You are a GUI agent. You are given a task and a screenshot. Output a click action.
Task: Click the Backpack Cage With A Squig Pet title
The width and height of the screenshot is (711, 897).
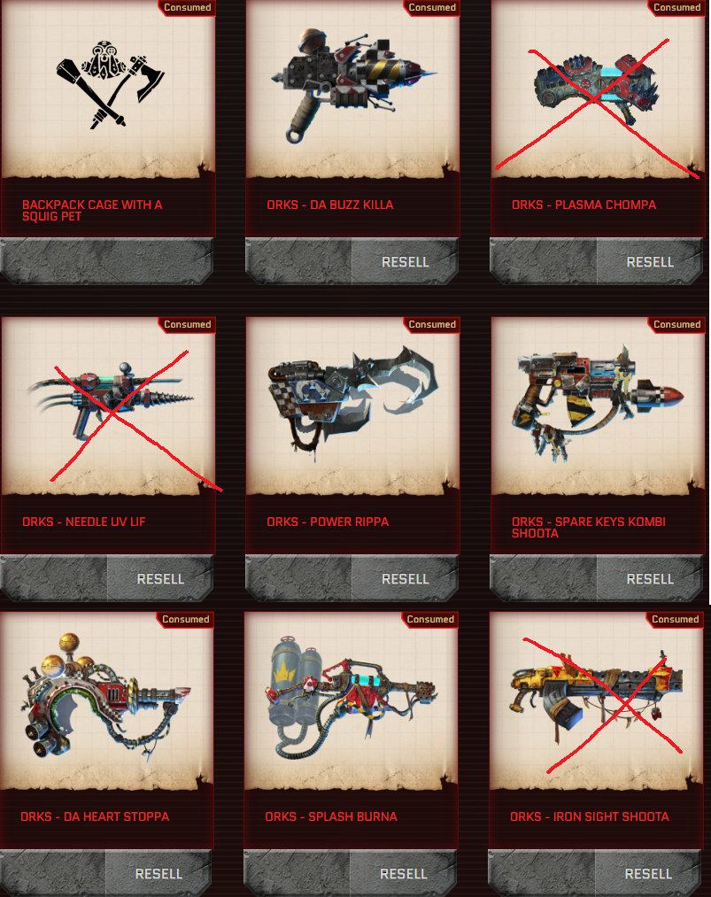(x=92, y=211)
